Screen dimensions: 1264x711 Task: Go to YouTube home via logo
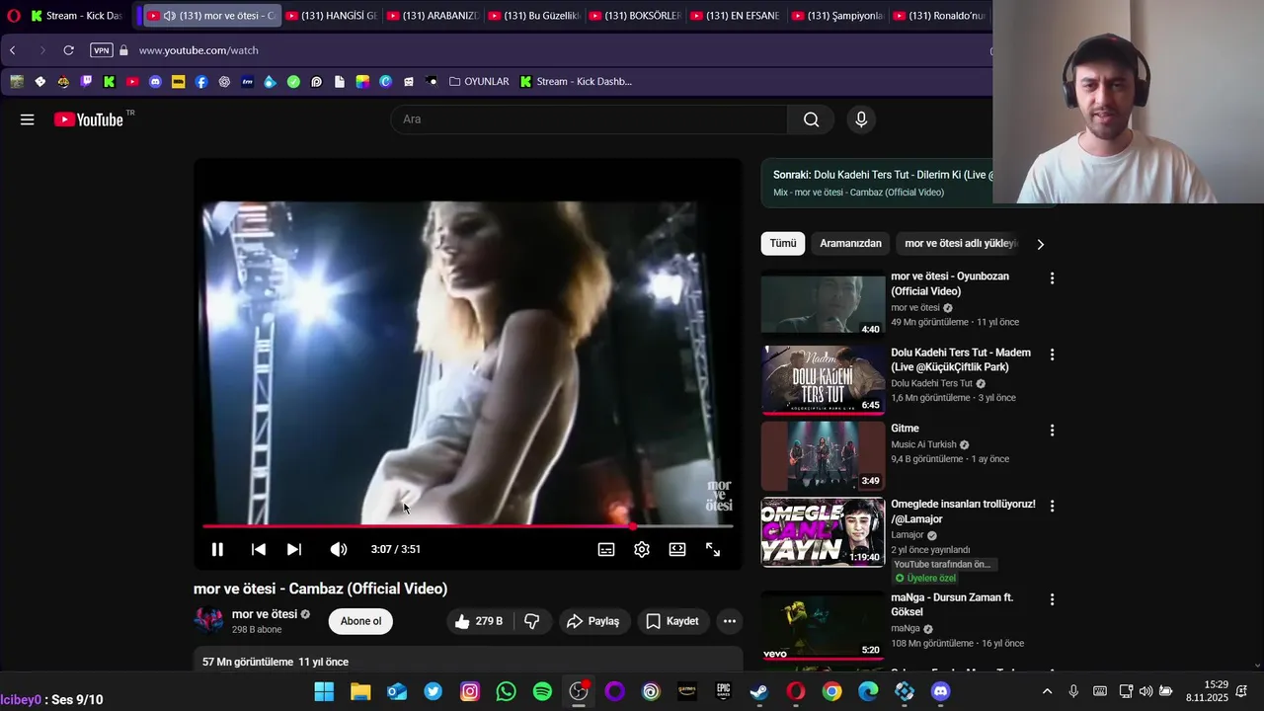[x=89, y=119]
